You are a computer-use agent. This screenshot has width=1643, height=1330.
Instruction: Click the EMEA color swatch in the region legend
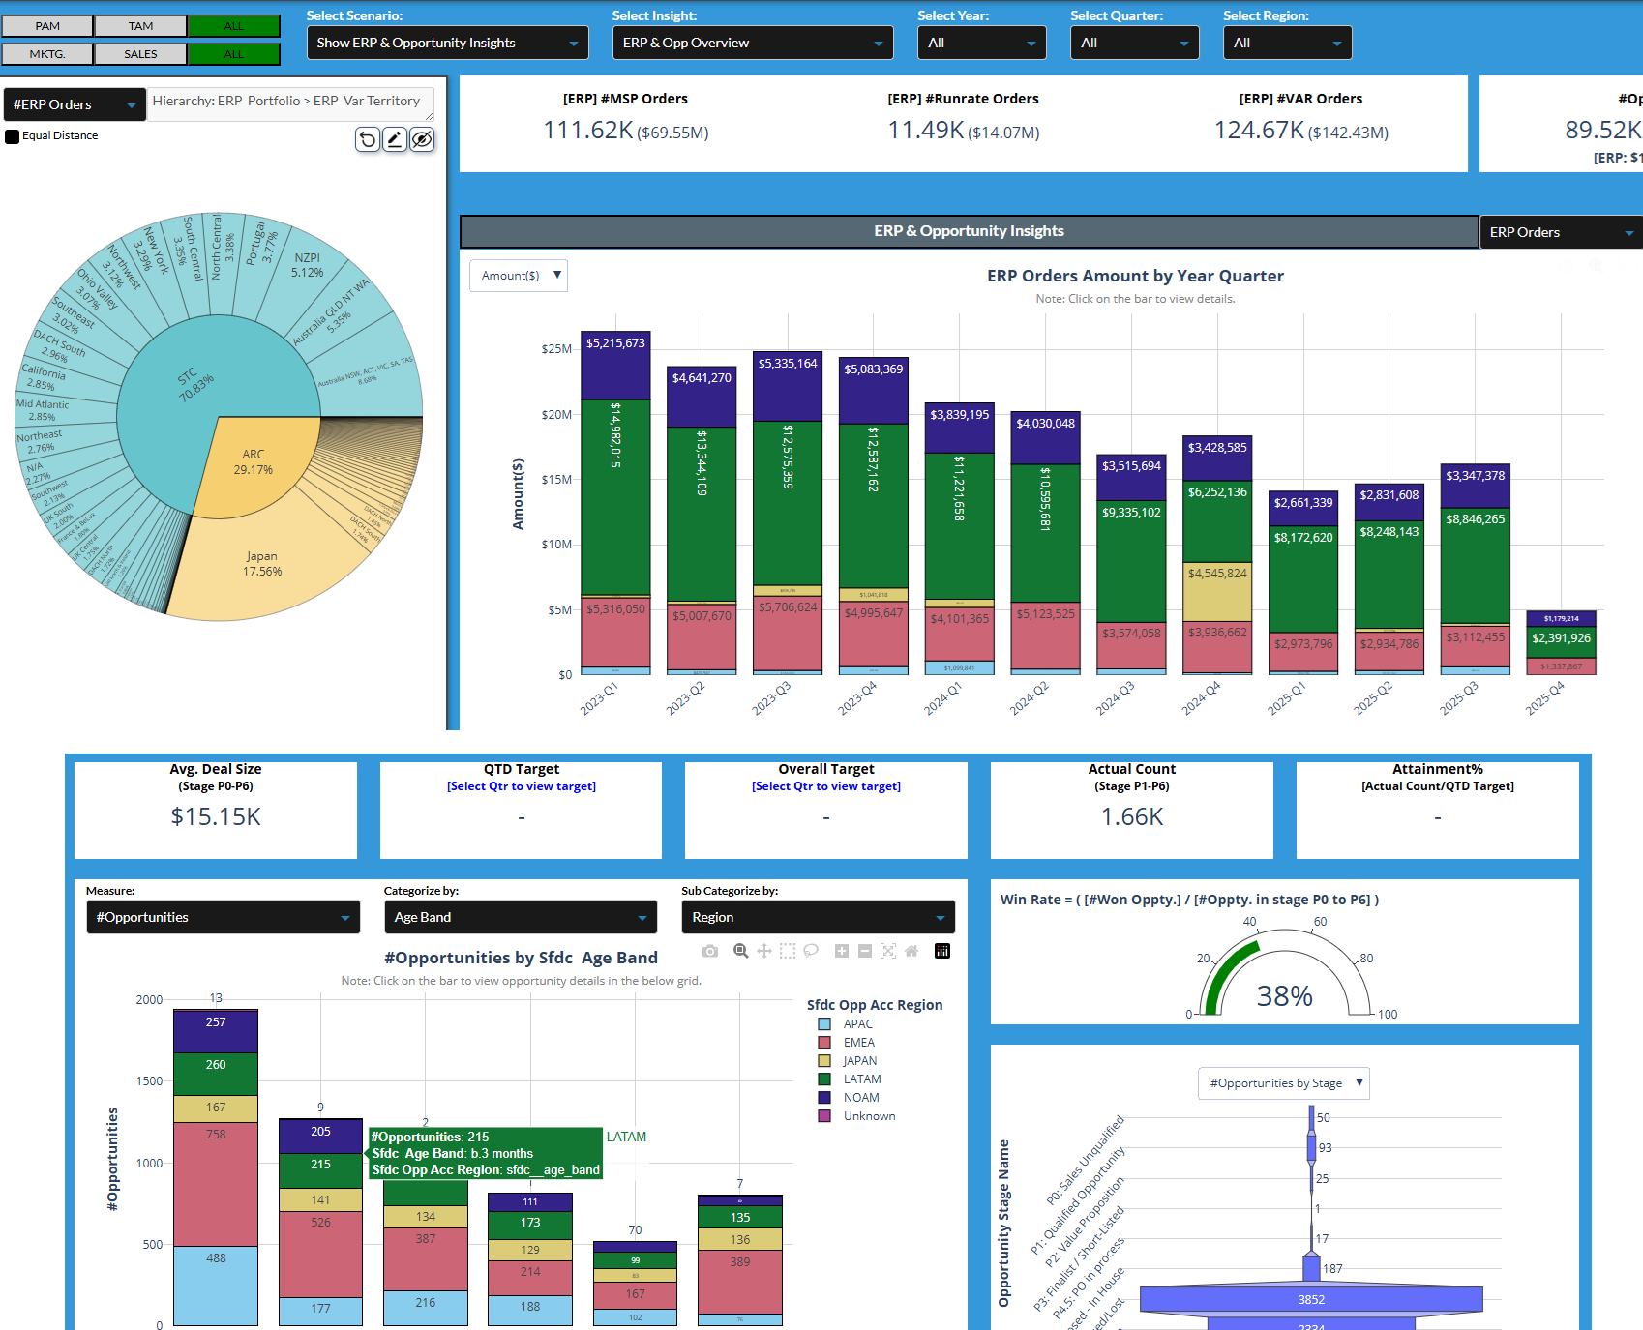pyautogui.click(x=823, y=1042)
